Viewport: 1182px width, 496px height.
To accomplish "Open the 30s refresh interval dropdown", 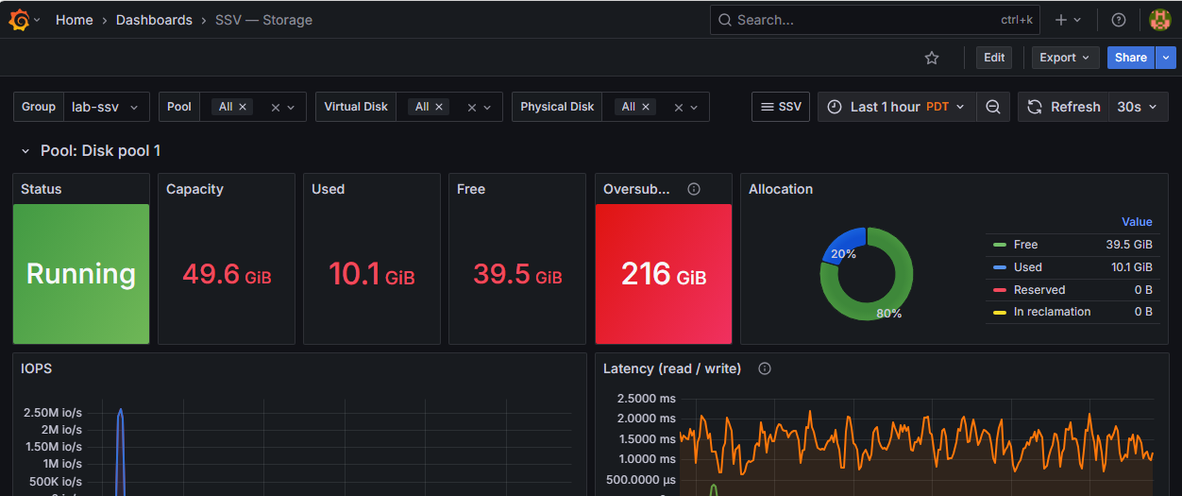I will pos(1138,107).
